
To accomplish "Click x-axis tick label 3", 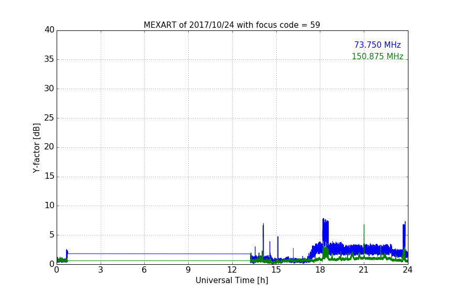I will click(x=101, y=270).
